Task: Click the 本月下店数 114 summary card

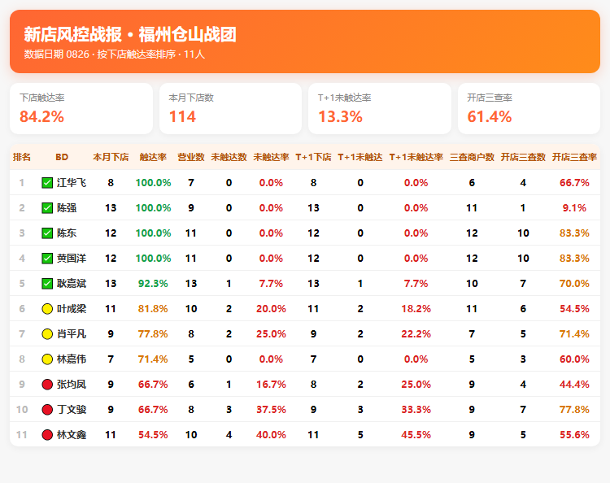Action: [x=231, y=108]
